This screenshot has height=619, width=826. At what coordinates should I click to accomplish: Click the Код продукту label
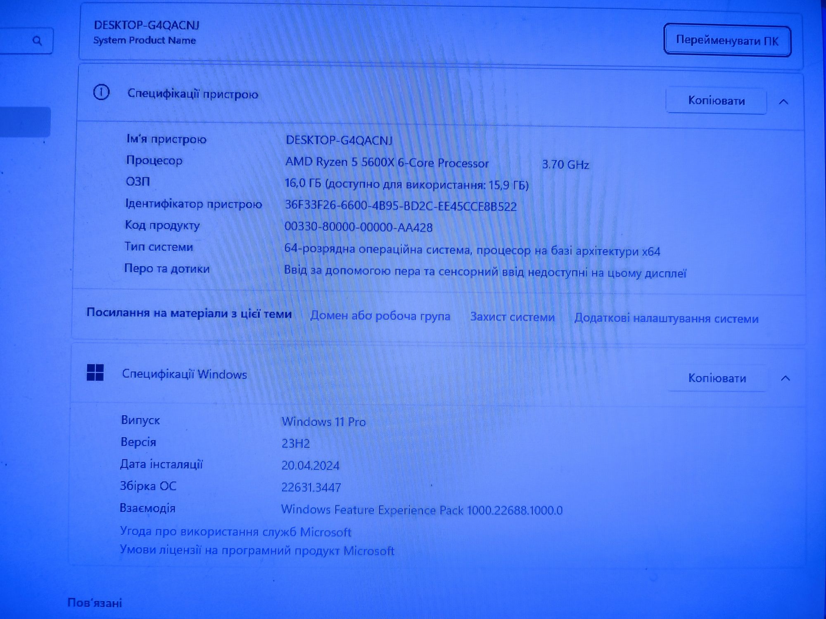click(x=162, y=225)
